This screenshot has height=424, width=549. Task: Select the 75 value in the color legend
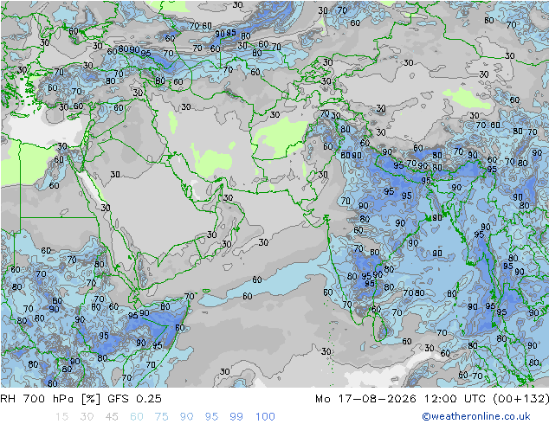point(162,417)
